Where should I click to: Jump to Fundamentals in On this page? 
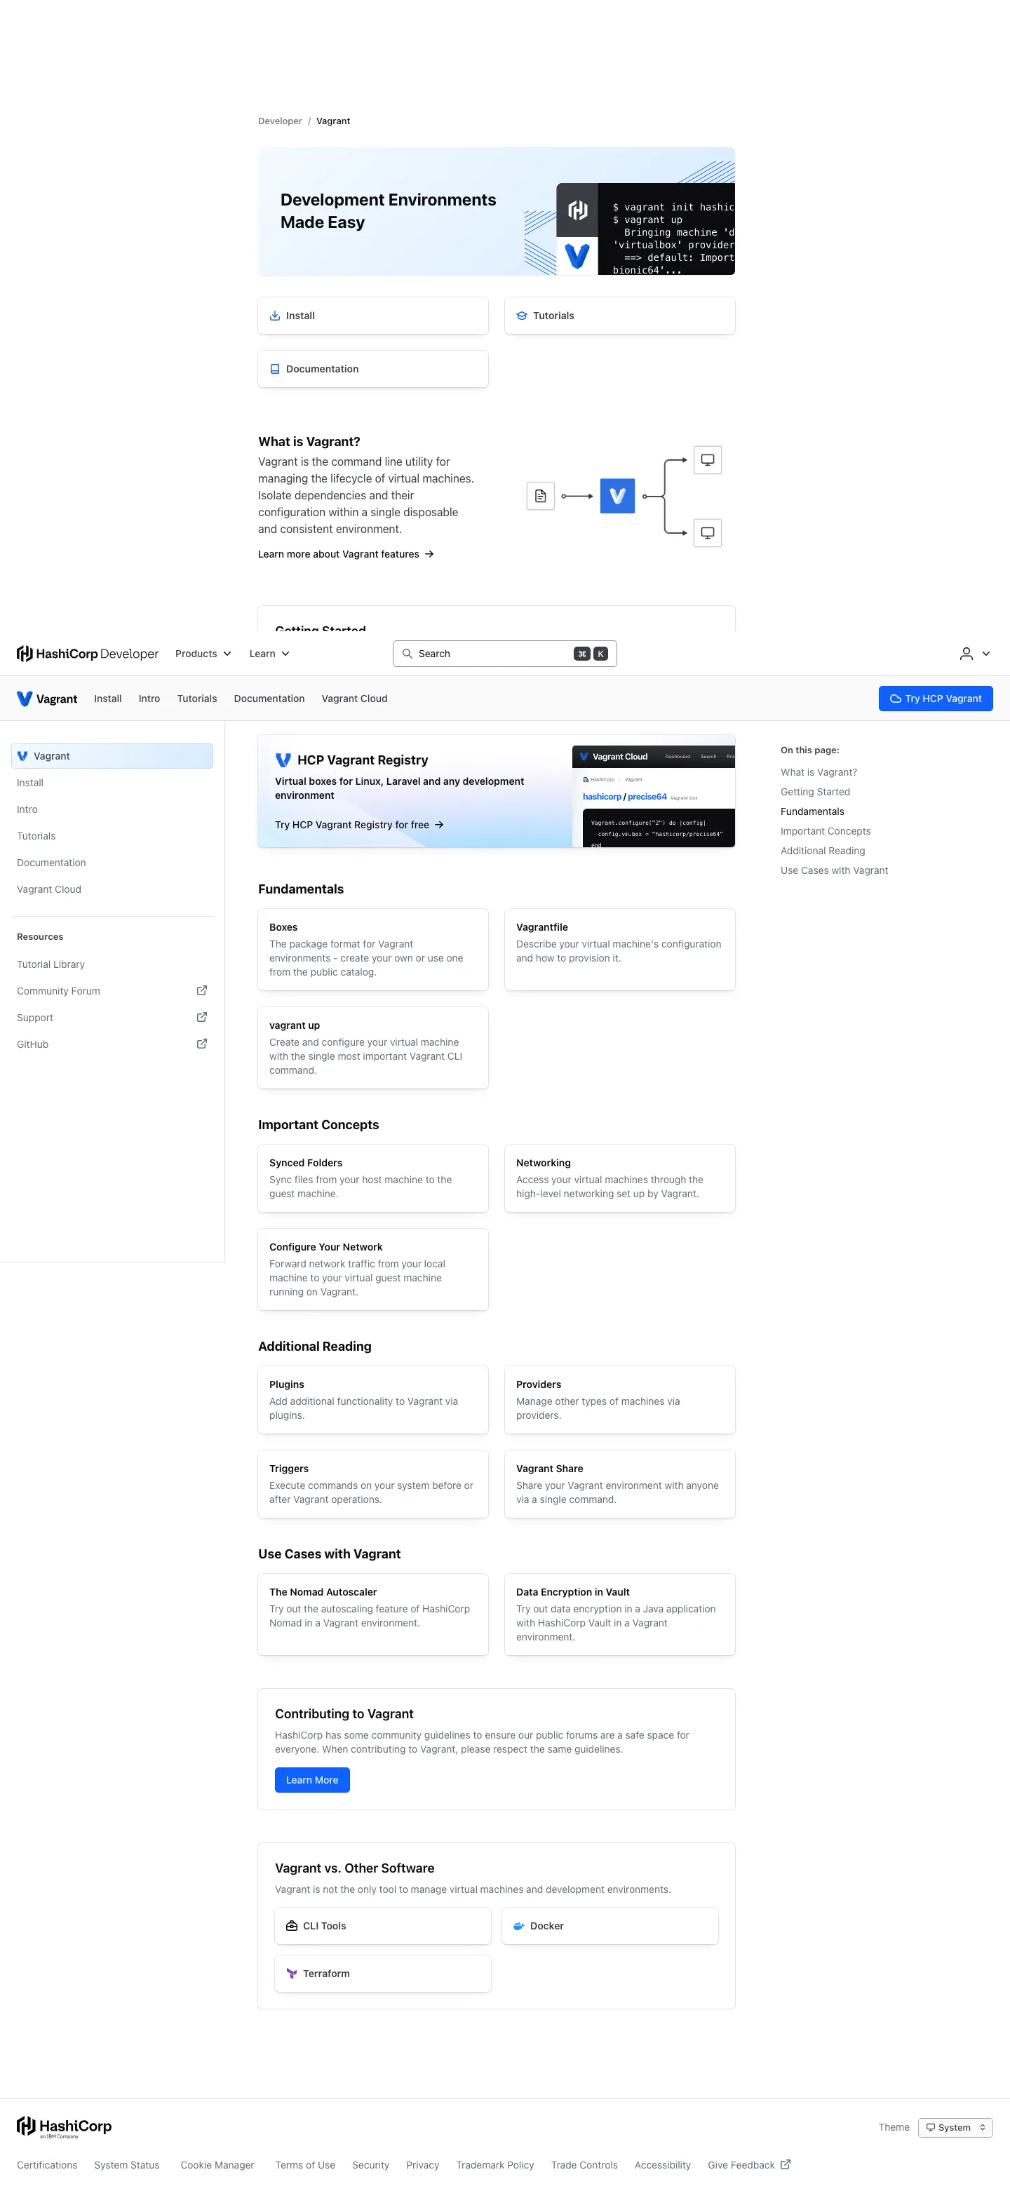(812, 811)
